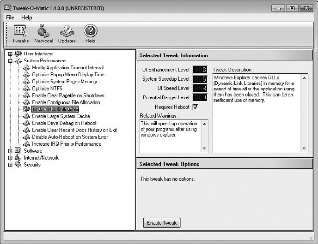Click icon beside Enable Clear Pagefile on Shutdown

[x=26, y=95]
